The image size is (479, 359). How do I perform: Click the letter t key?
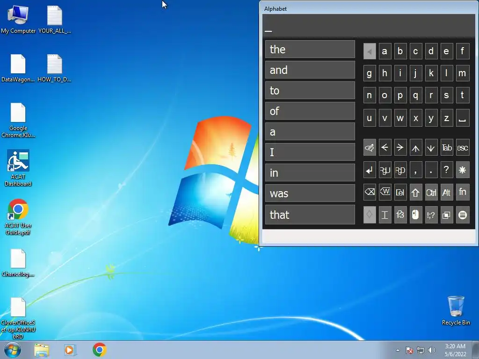[x=463, y=95]
